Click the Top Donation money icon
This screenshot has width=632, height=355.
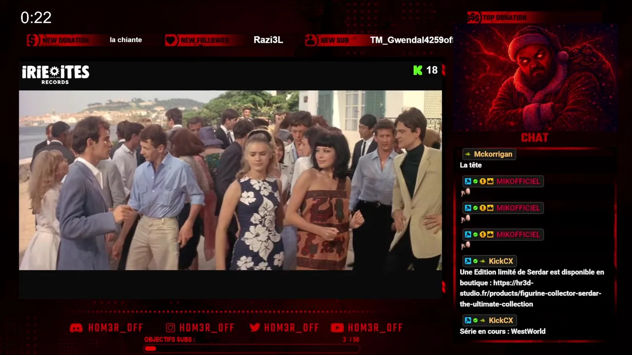[474, 17]
